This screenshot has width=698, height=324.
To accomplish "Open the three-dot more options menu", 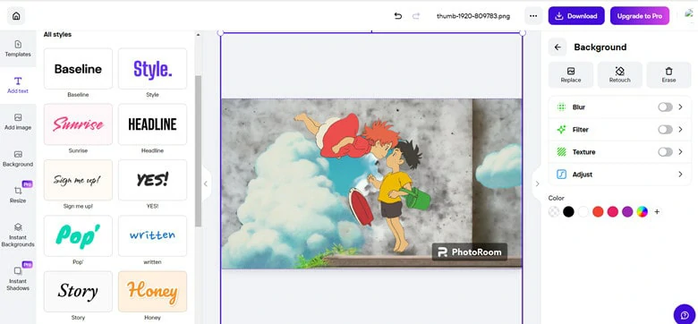I will 533,16.
